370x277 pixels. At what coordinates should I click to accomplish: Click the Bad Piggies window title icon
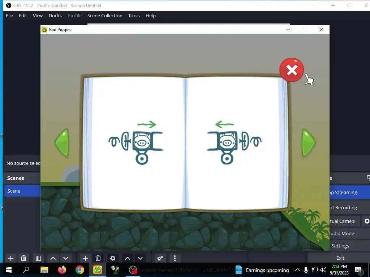click(44, 30)
